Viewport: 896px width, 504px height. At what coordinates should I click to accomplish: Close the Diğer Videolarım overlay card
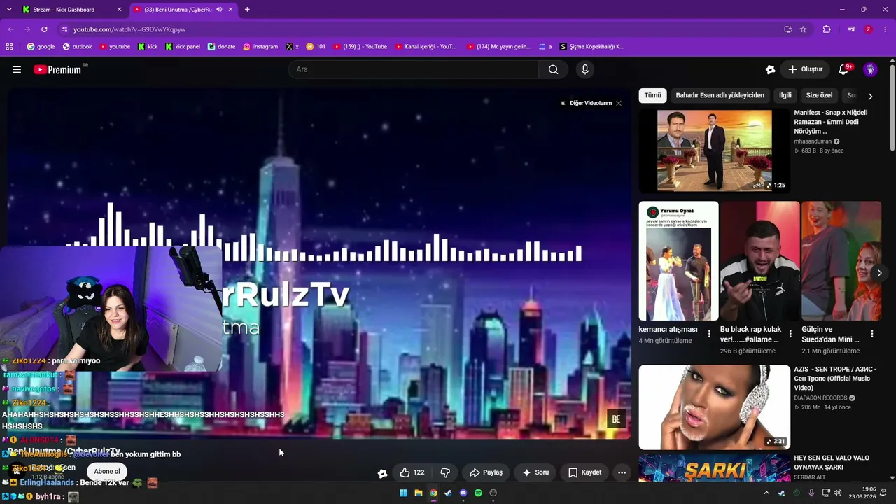pyautogui.click(x=619, y=103)
